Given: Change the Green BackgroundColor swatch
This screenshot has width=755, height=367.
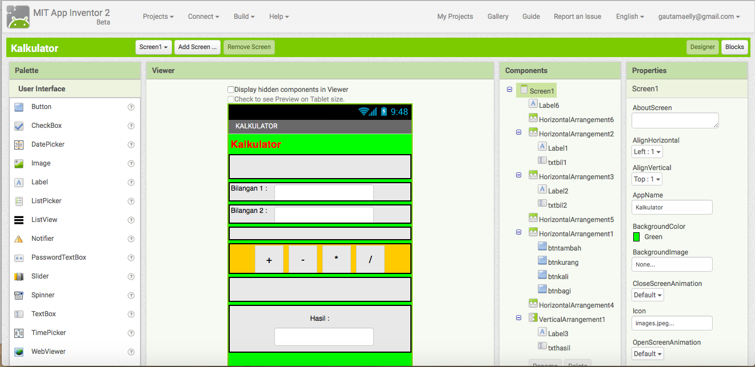Looking at the screenshot, I should (x=637, y=236).
